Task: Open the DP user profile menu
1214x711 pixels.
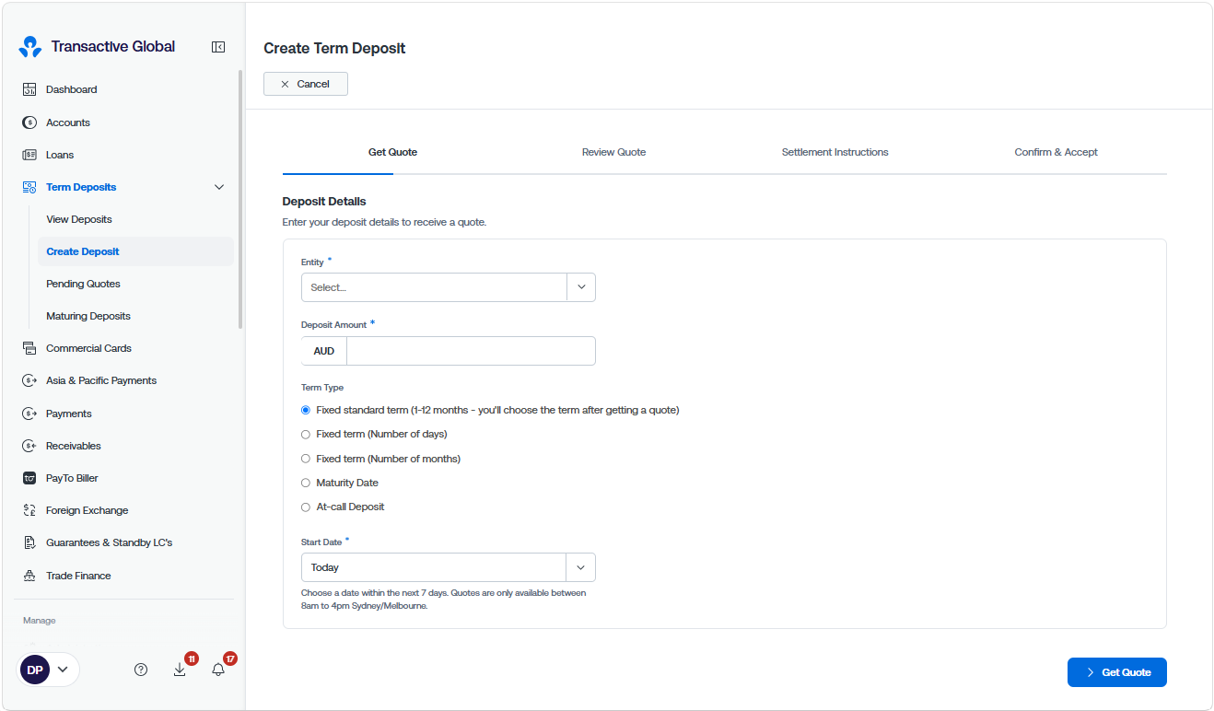Action: pos(49,670)
